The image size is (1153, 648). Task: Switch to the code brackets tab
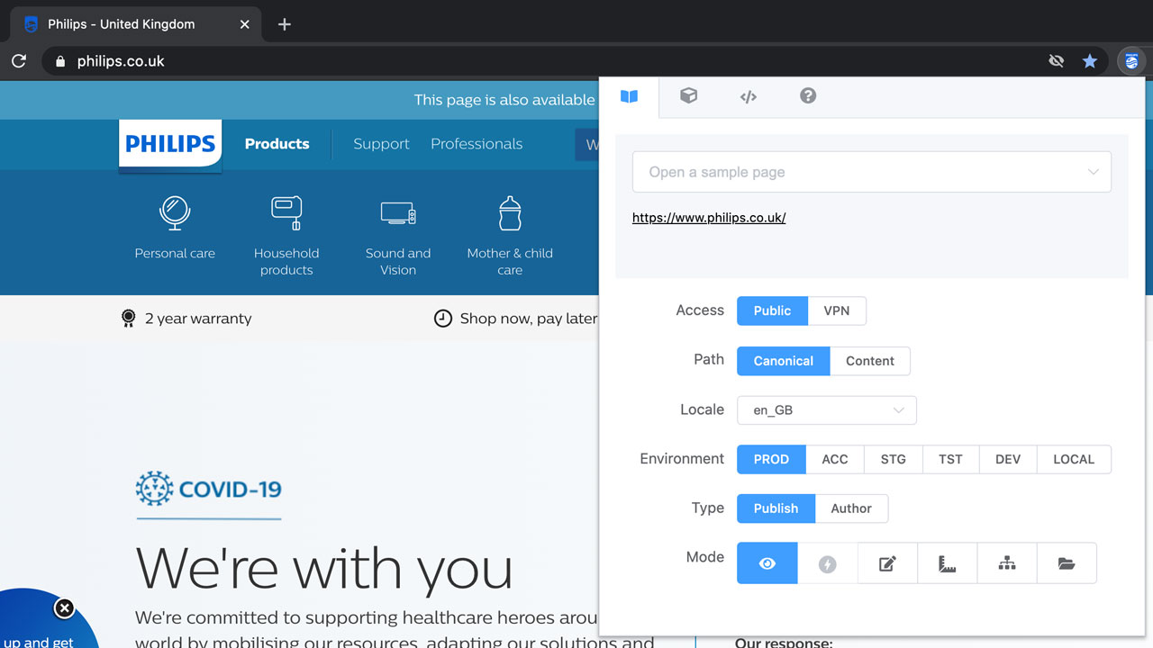(x=748, y=96)
